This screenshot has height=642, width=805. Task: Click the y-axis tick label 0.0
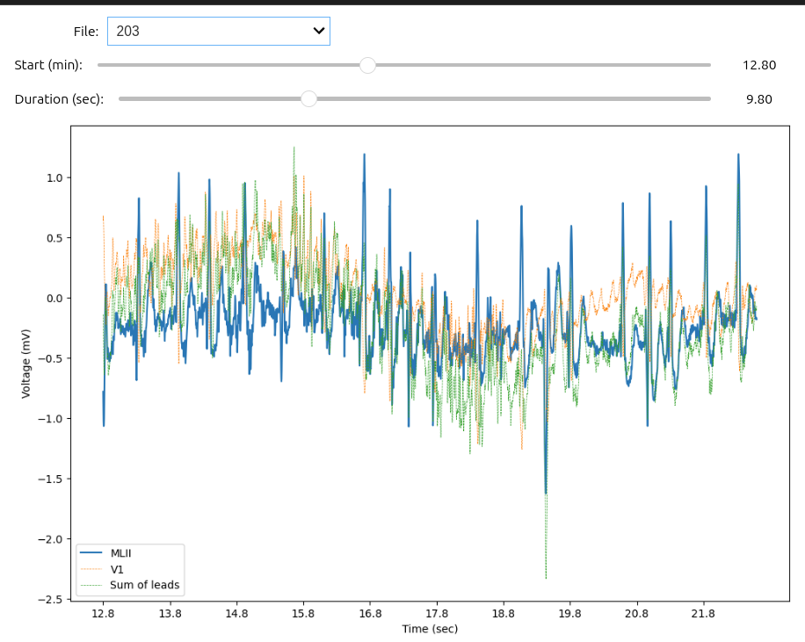tap(55, 298)
